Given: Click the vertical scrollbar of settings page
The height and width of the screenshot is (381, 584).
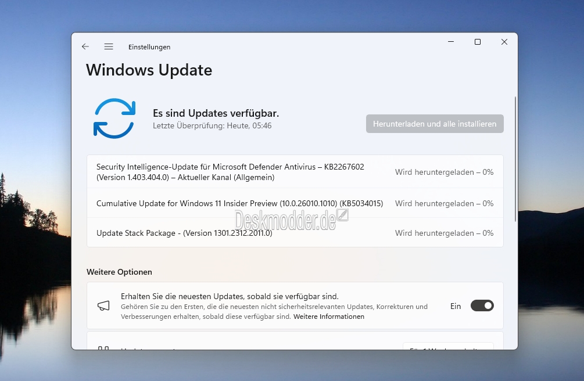Looking at the screenshot, I should (x=515, y=159).
